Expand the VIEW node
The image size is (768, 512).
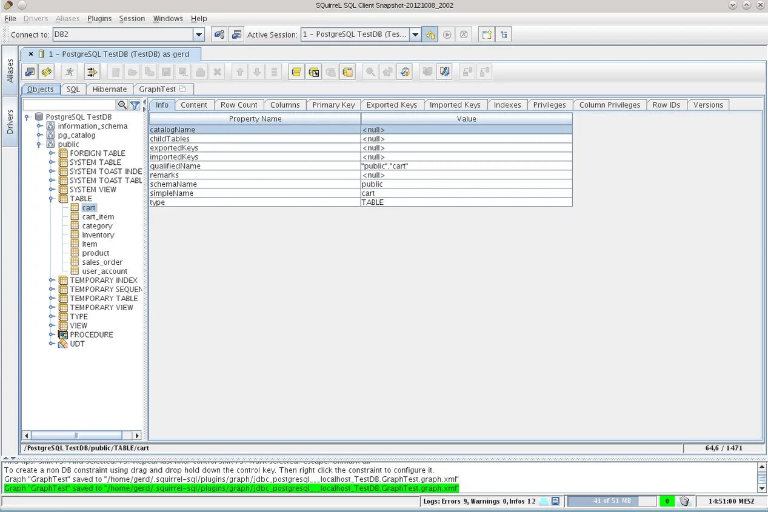click(x=52, y=325)
